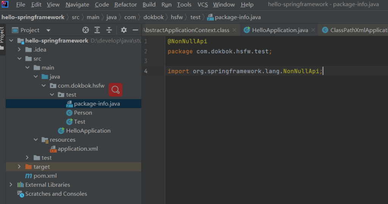The image size is (388, 204).
Task: Click the target folder icon
Action: click(x=29, y=167)
